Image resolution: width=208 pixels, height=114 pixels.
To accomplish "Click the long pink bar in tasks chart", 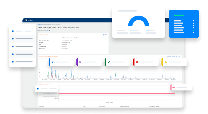I will pos(116,94).
